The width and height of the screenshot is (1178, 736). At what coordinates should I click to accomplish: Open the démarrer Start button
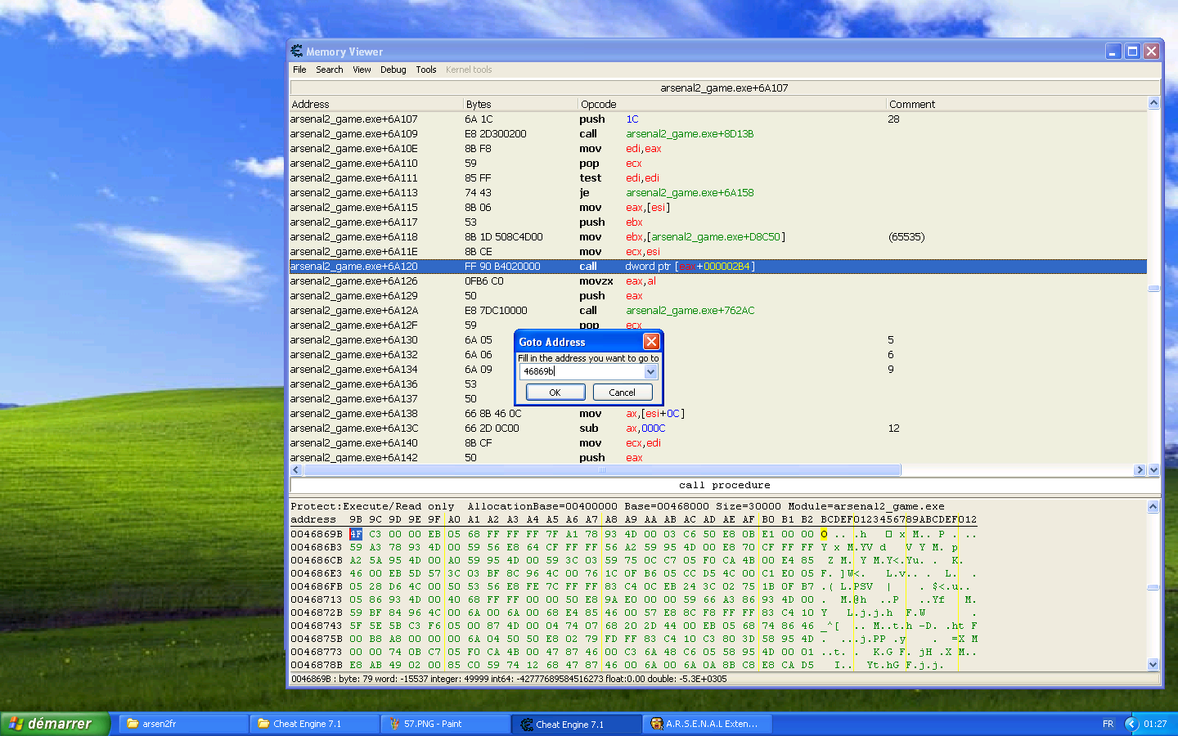click(55, 724)
